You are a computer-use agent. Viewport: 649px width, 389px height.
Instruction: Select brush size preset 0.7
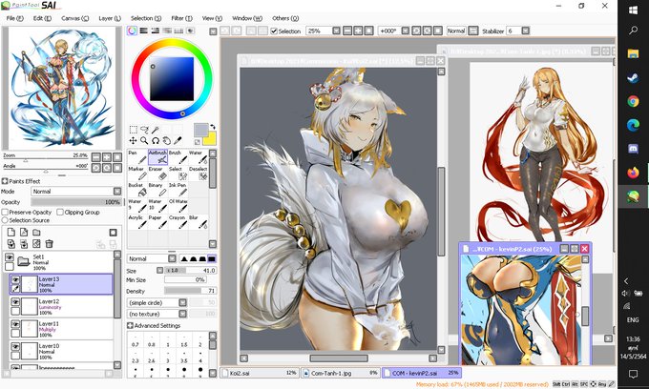[x=135, y=341]
